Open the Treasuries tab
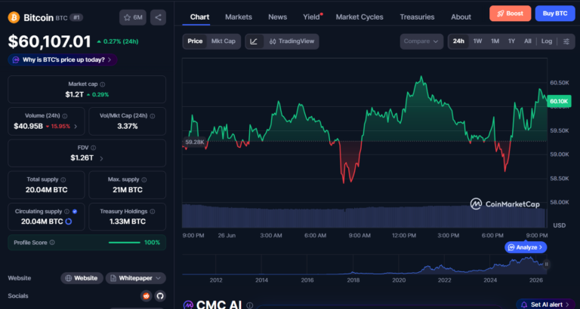The image size is (580, 309). pyautogui.click(x=417, y=17)
